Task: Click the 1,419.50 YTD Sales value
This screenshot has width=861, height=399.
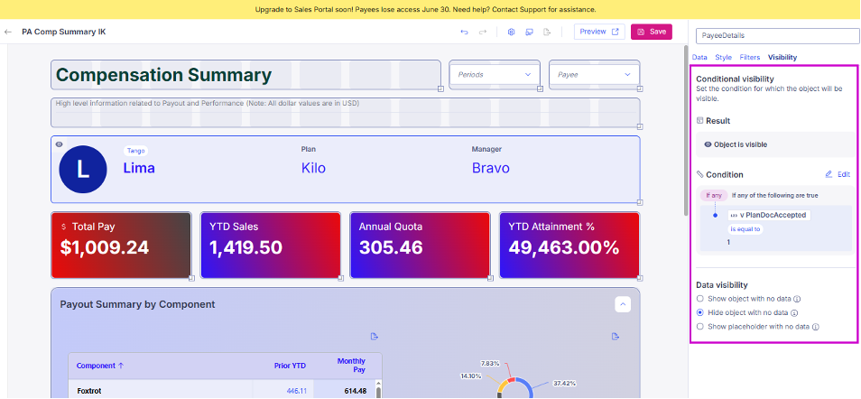Action: pyautogui.click(x=246, y=247)
